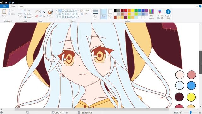Viewport: 202px width, 114px height.
Task: Open the line Size dropdown
Action: pos(96,14)
